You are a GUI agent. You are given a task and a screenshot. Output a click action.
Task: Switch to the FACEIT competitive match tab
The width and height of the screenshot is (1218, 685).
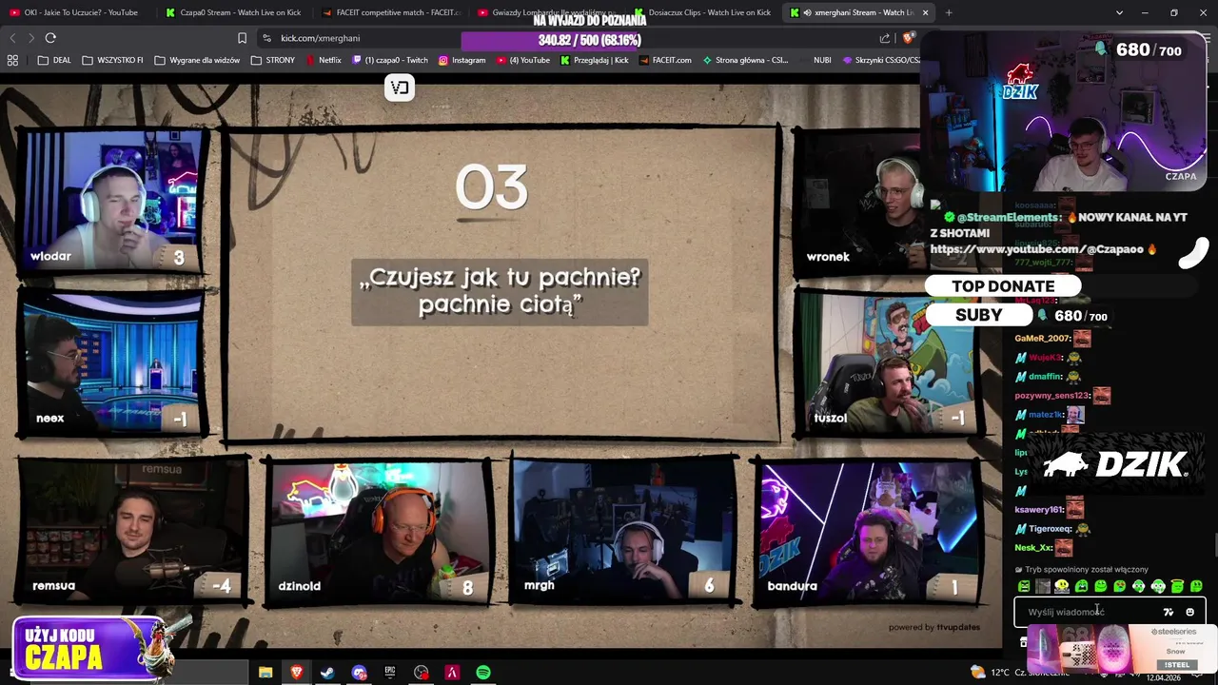(x=390, y=12)
